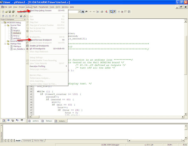Open the File menu
The width and height of the screenshot is (188, 146).
coord(6,7)
